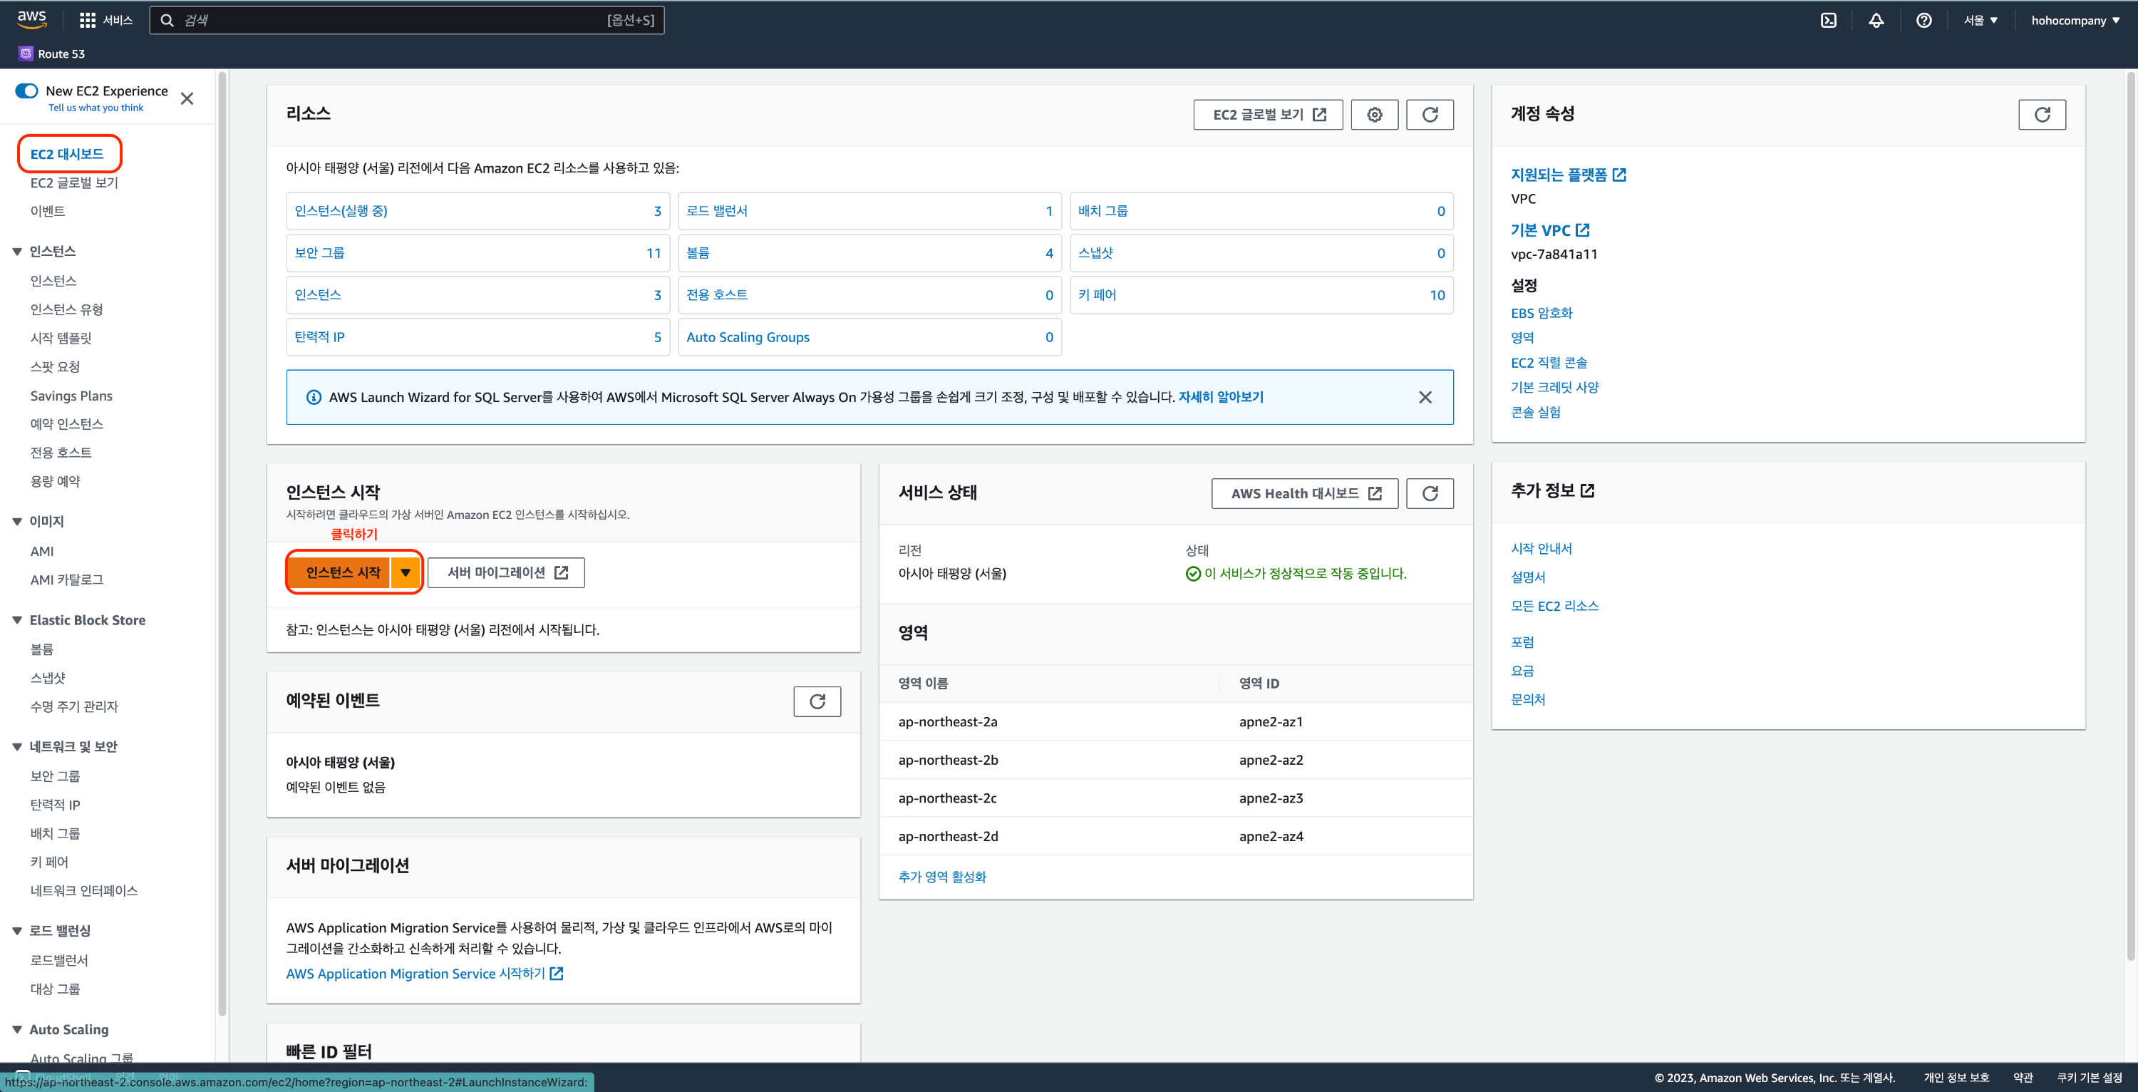Expand the Seoul region selector

(x=1981, y=21)
